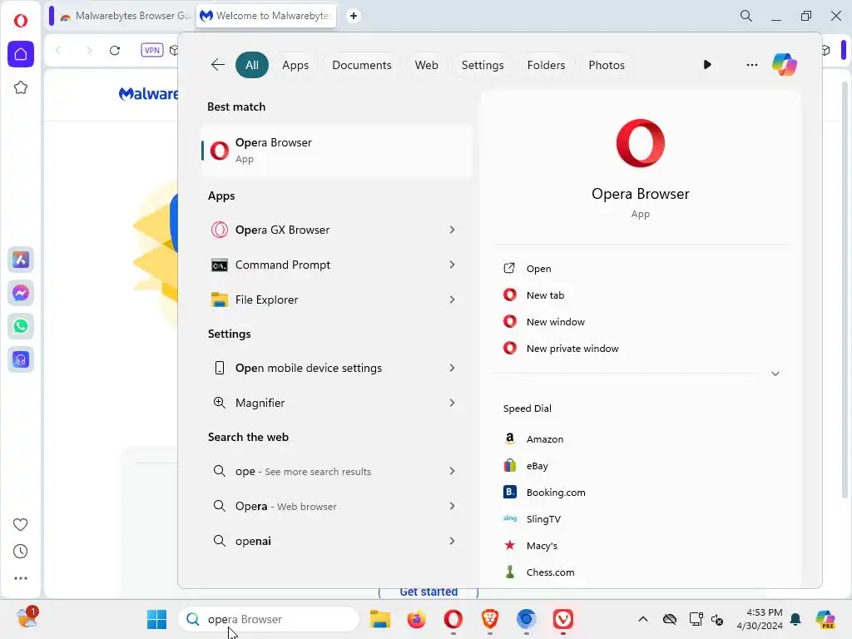Viewport: 852px width, 639px height.
Task: Open the music player sidebar icon
Action: click(21, 359)
